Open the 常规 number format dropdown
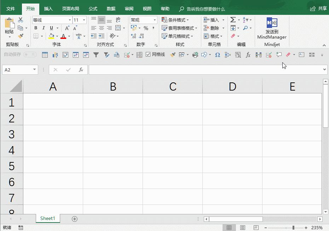This screenshot has height=231, width=329. click(155, 20)
